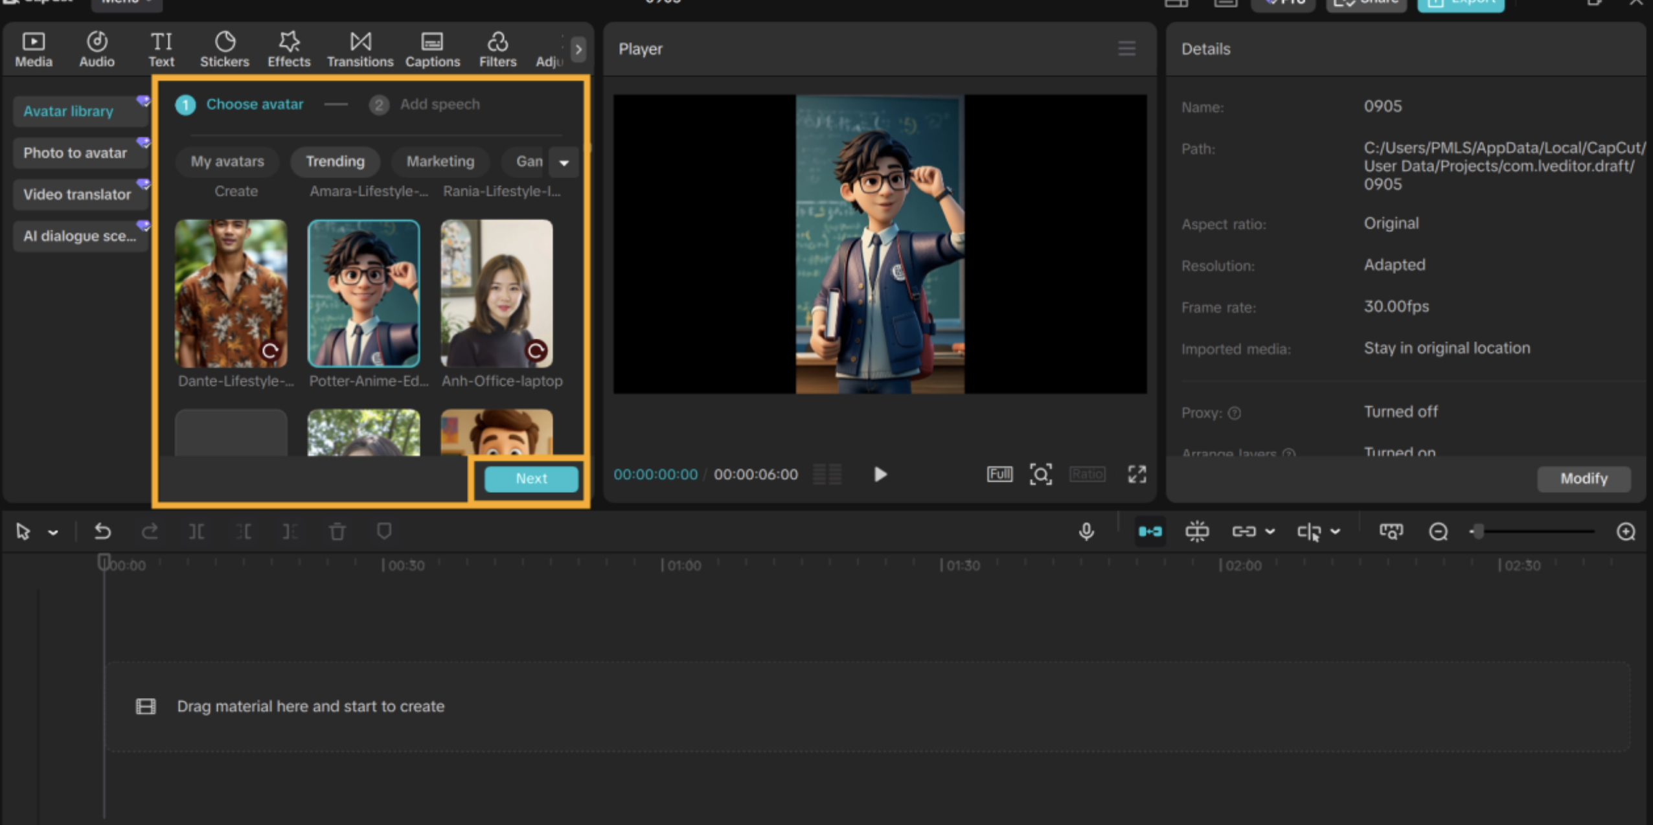The height and width of the screenshot is (825, 1653).
Task: Open the selection tool mode dropdown
Action: pos(53,532)
